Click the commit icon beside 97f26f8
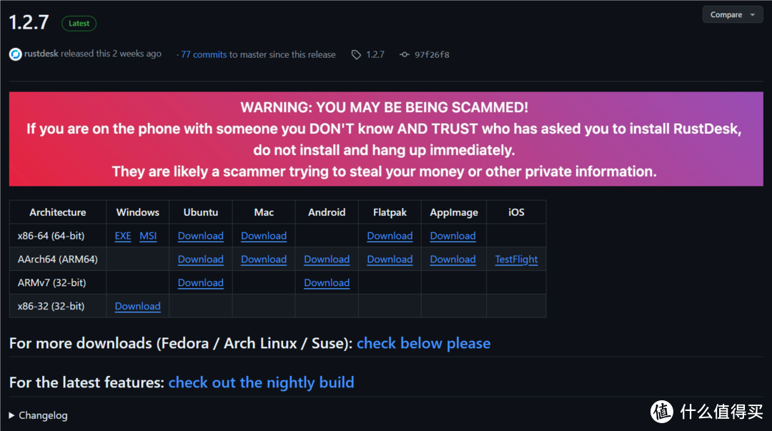772x431 pixels. tap(404, 54)
